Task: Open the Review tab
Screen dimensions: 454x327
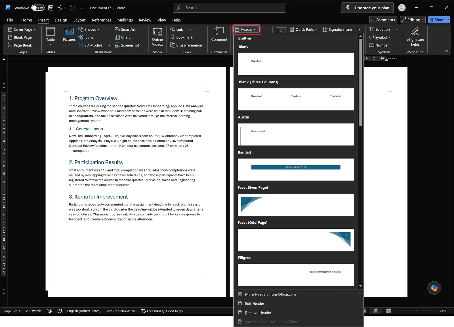Action: (x=145, y=20)
